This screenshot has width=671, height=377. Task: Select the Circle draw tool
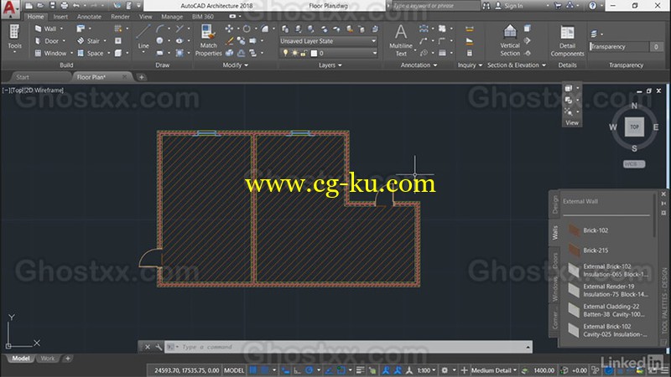coord(159,40)
